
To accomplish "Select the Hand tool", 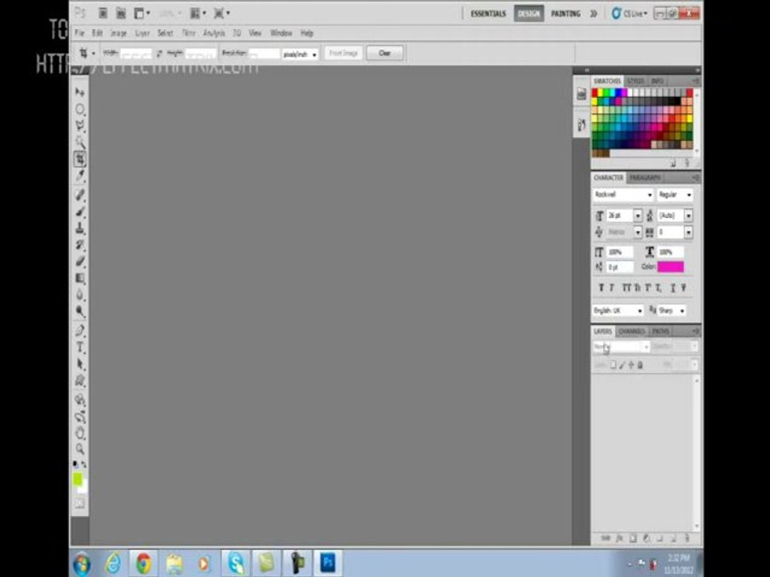I will point(80,434).
